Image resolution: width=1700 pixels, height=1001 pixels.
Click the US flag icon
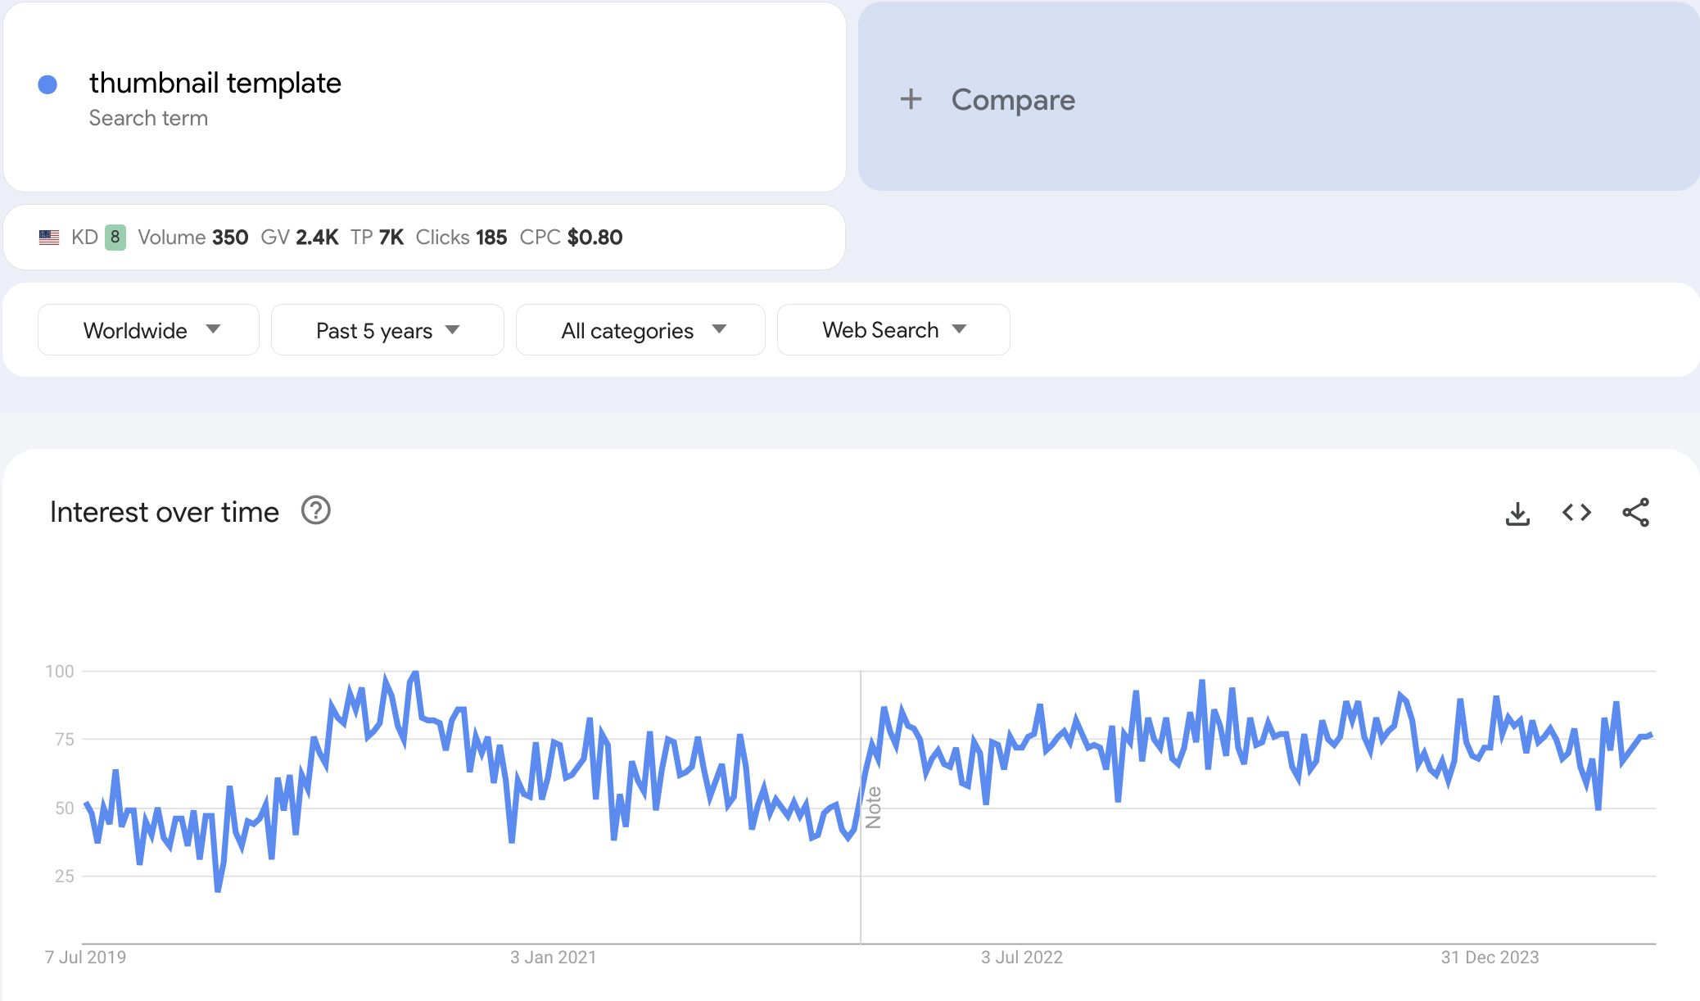[49, 238]
